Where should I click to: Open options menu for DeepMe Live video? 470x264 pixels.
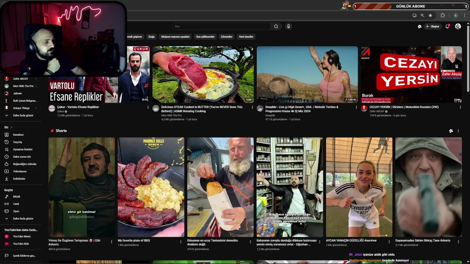[x=356, y=107]
